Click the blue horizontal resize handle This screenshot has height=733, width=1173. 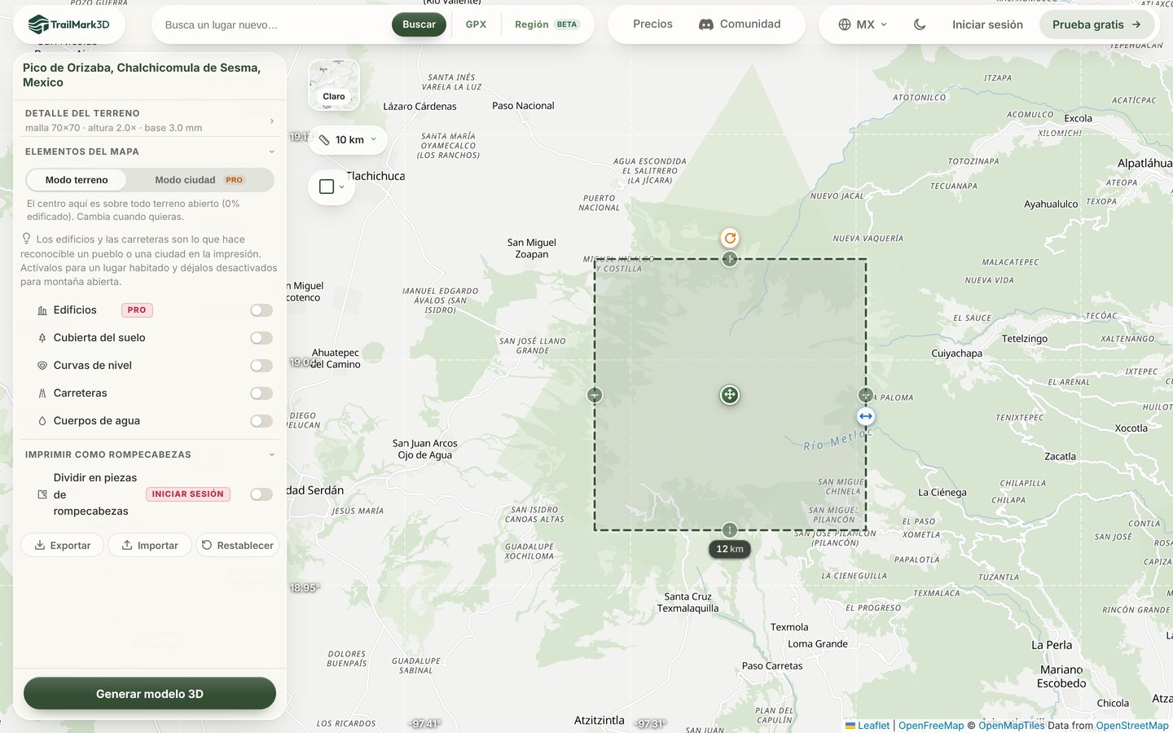pos(866,416)
